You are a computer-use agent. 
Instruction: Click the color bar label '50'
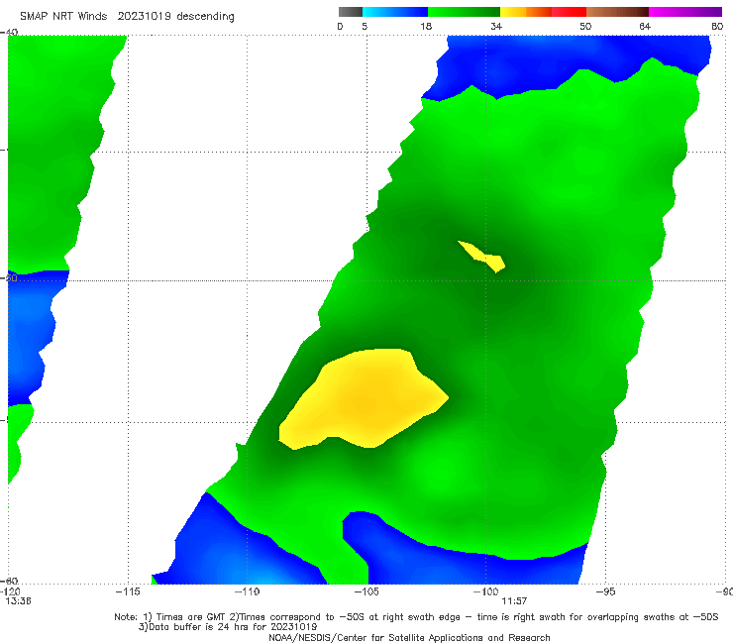point(585,27)
